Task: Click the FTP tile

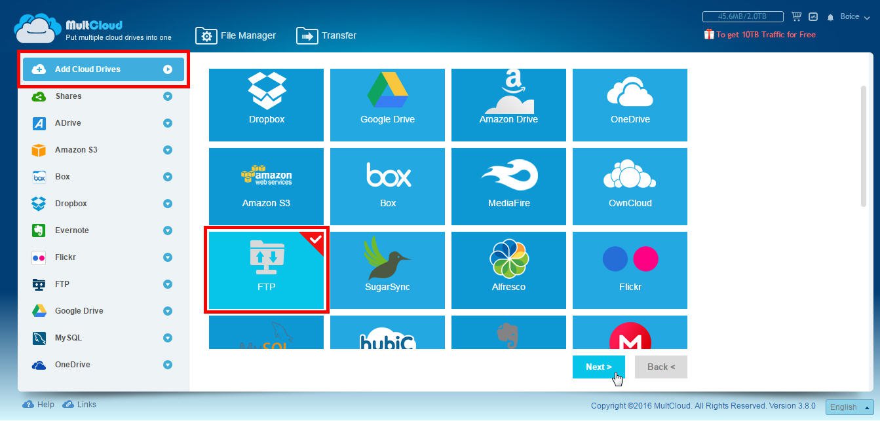Action: 266,270
